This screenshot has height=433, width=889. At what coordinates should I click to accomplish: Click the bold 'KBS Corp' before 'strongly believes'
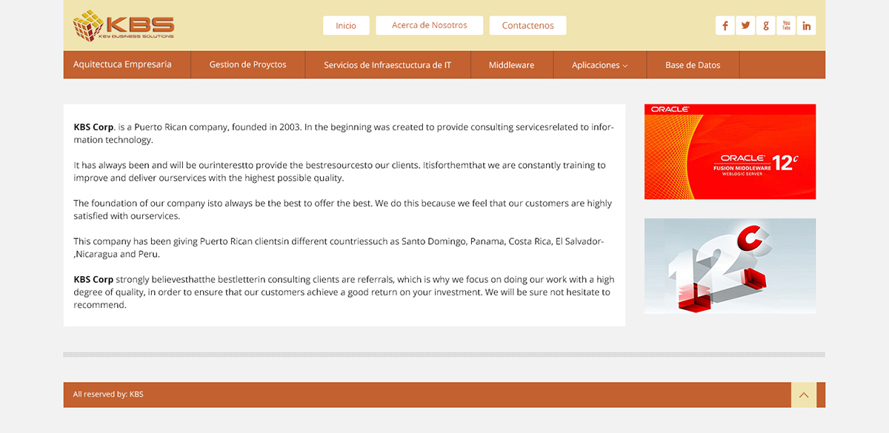point(93,280)
